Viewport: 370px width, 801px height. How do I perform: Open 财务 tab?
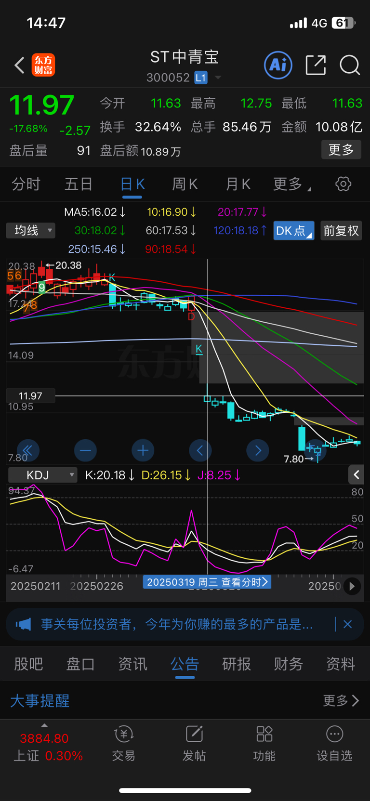point(289,664)
